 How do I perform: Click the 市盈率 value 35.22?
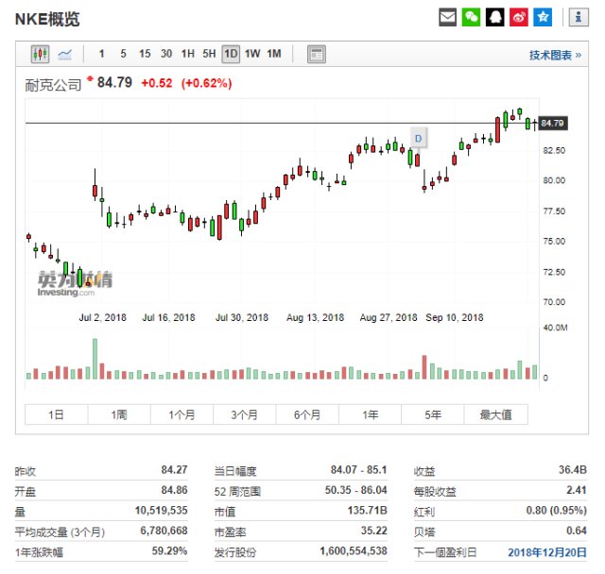pyautogui.click(x=374, y=531)
